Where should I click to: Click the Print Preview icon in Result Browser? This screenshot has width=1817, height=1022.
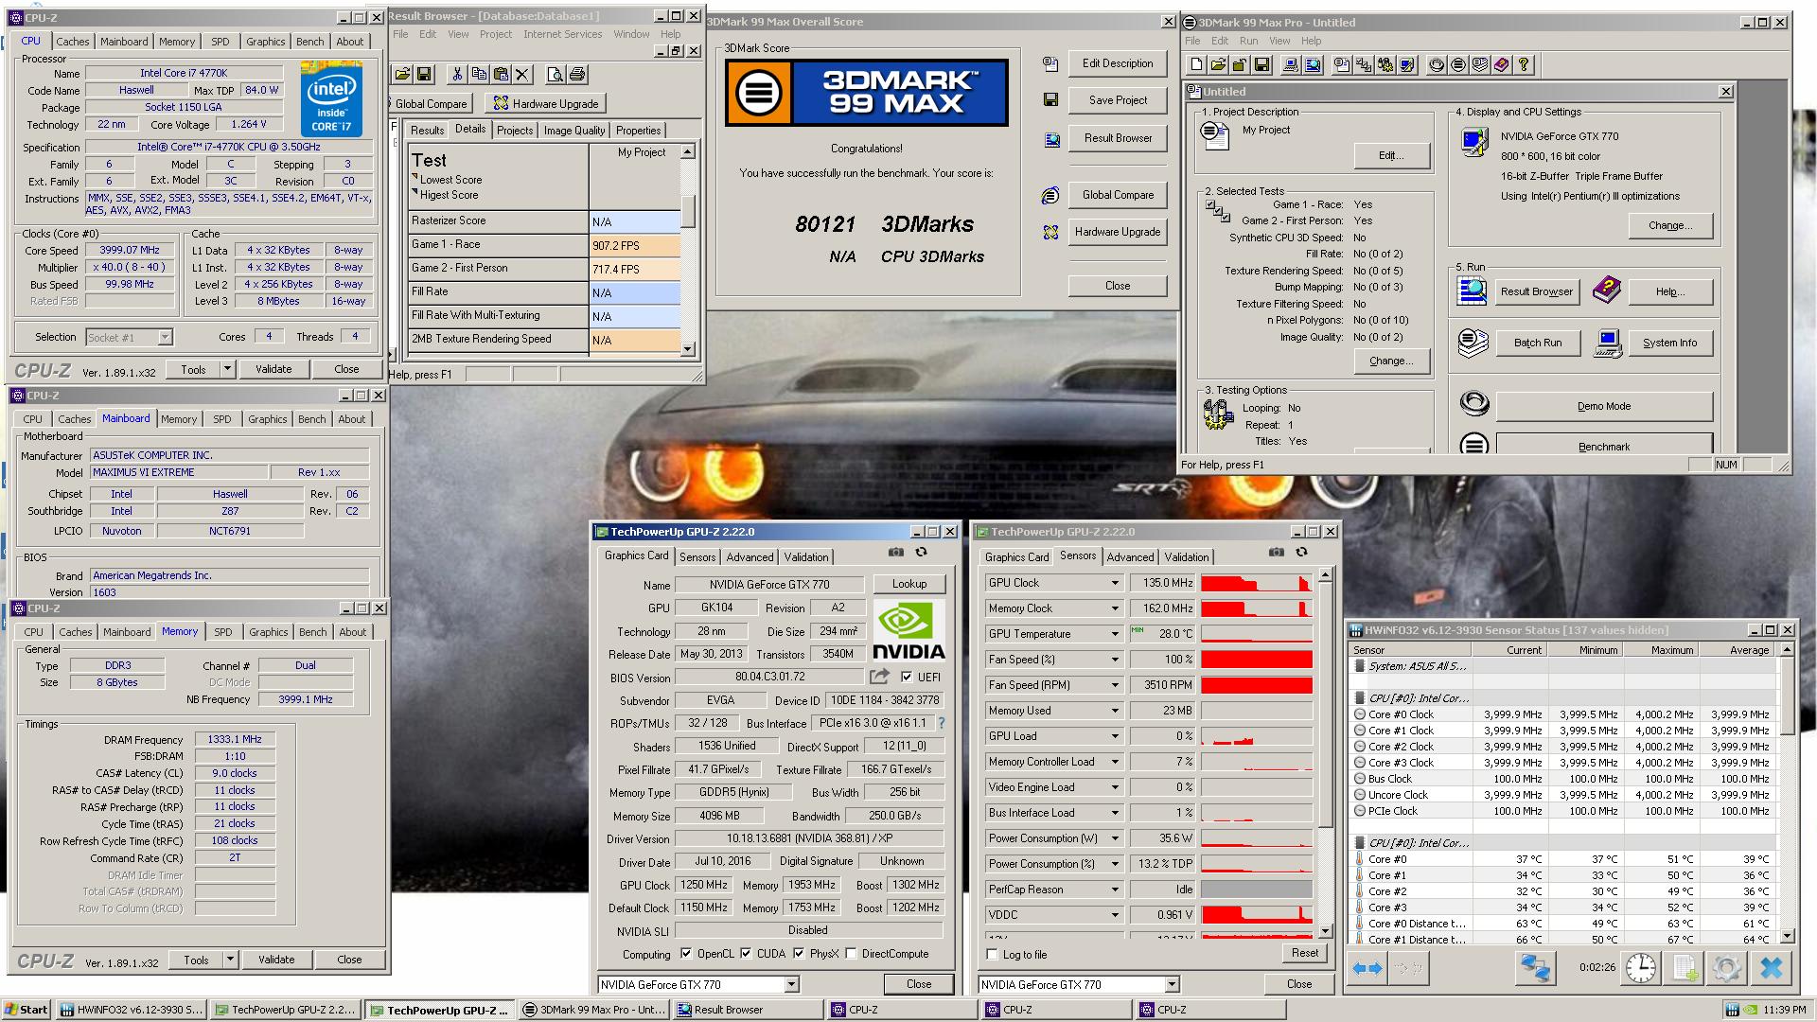click(556, 74)
